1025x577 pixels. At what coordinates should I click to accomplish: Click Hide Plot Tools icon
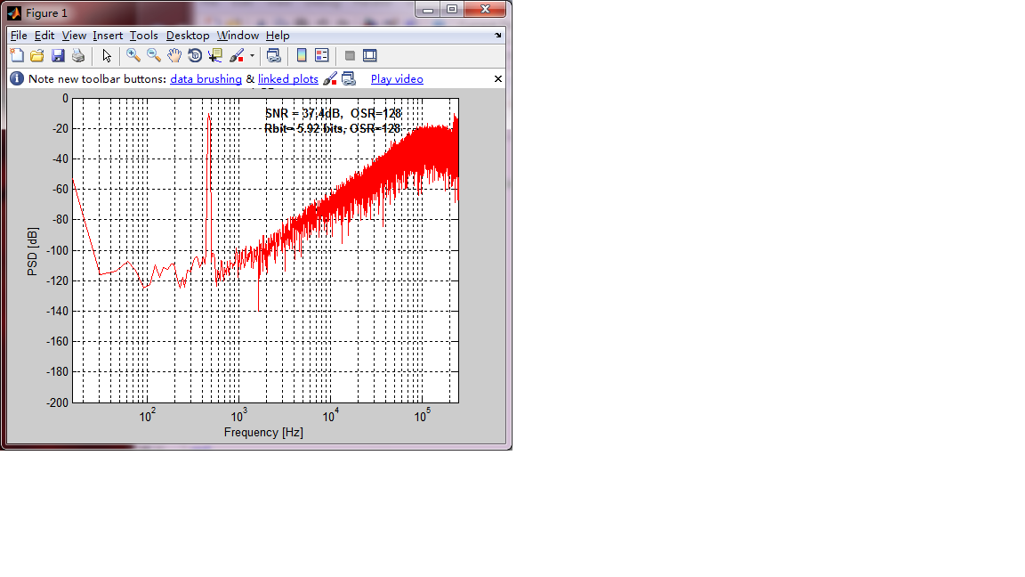[350, 55]
